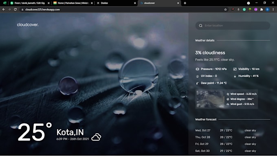Image resolution: width=277 pixels, height=156 pixels.
Task: Click the Humidity - 41 % text
Action: (x=248, y=76)
